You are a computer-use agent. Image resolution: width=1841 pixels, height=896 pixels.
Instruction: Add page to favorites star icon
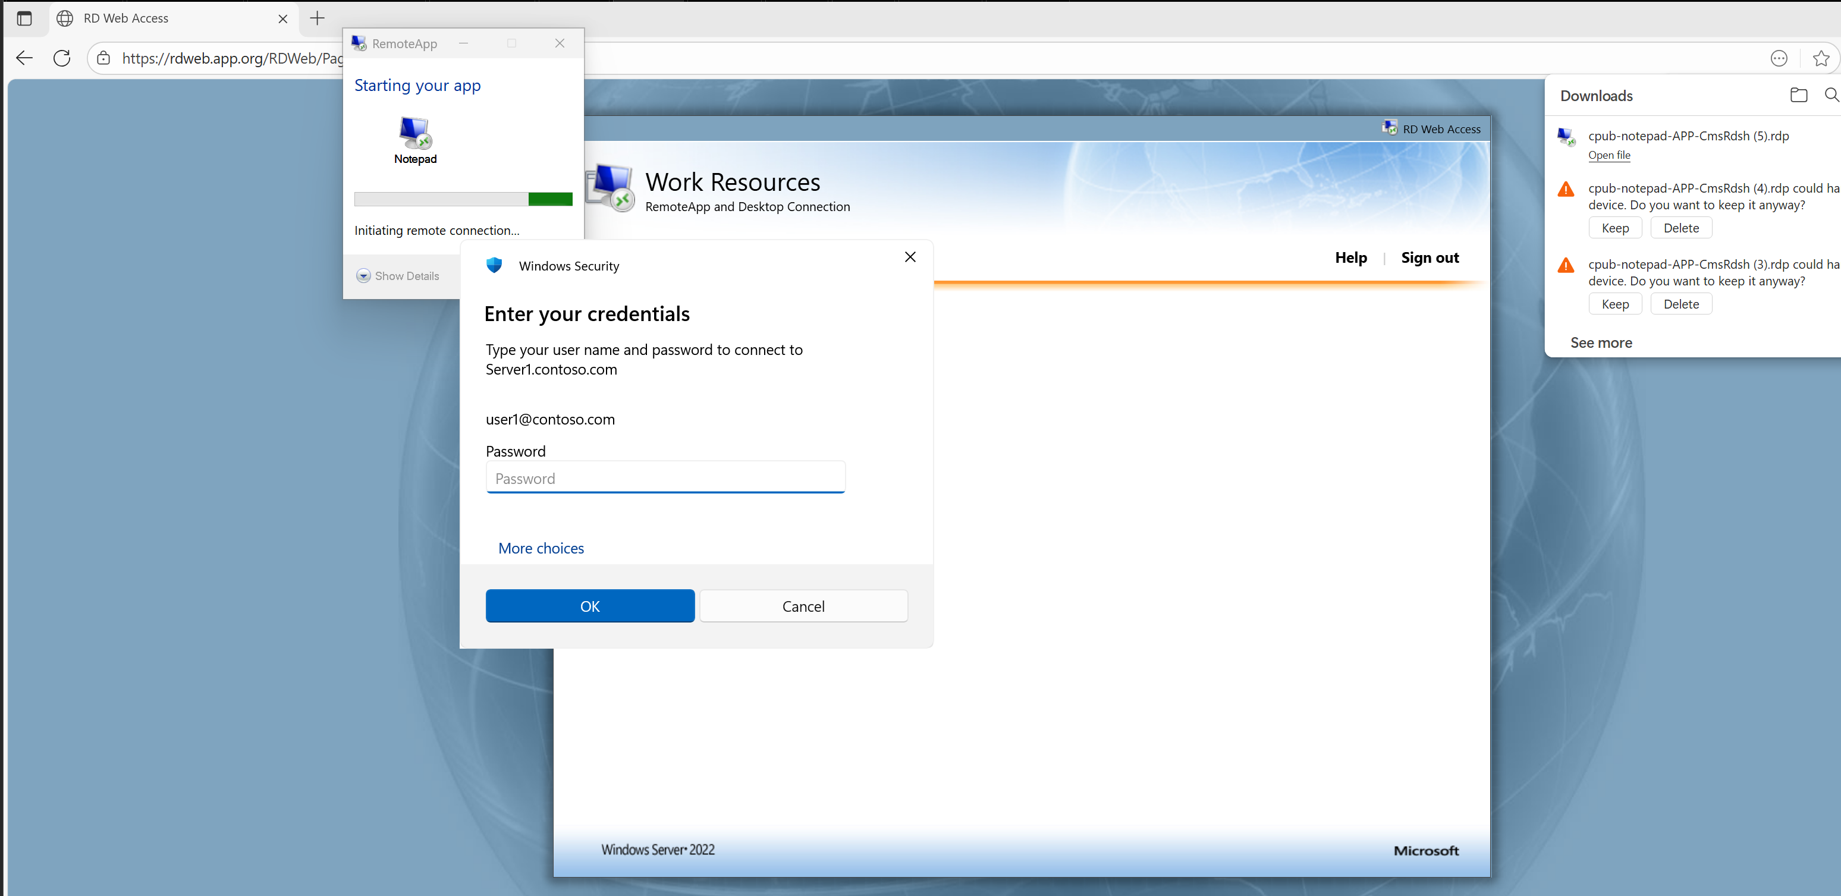coord(1820,59)
